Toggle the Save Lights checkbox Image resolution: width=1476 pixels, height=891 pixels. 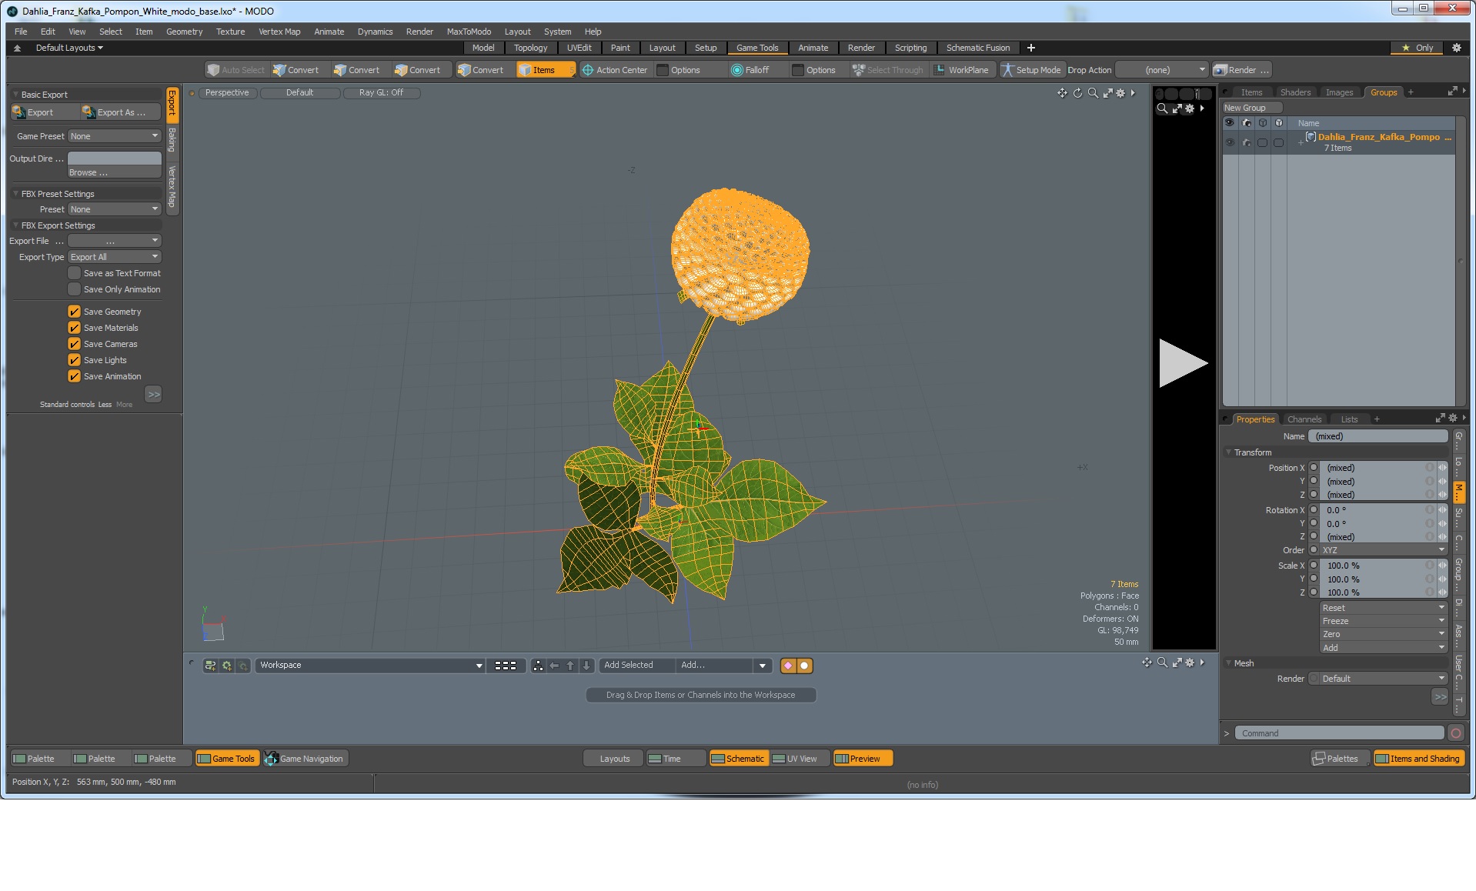click(75, 360)
